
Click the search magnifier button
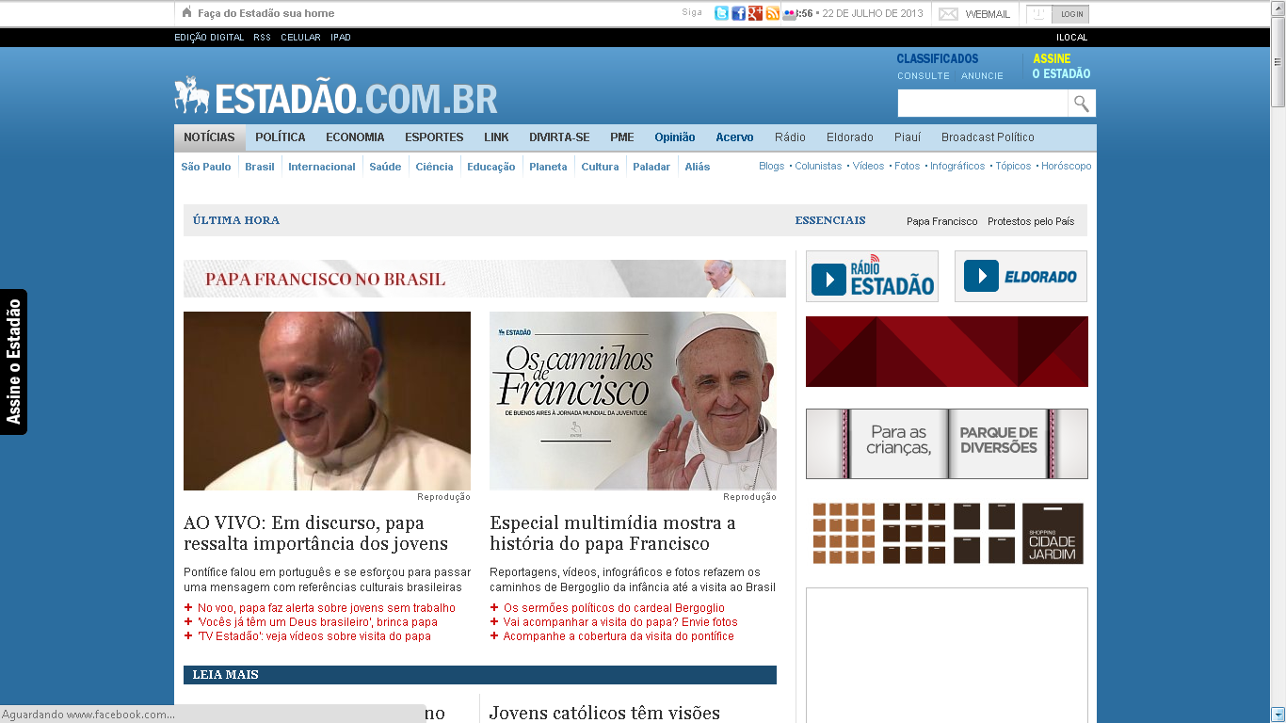[x=1082, y=104]
